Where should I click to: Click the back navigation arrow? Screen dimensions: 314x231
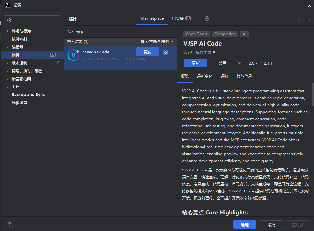[x=300, y=20]
